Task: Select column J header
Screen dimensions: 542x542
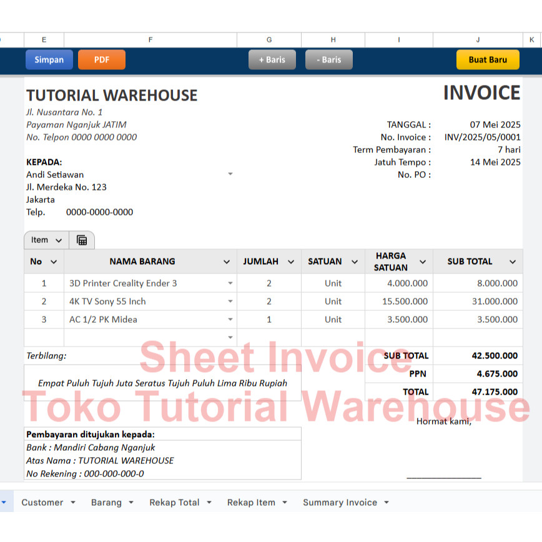Action: [478, 40]
